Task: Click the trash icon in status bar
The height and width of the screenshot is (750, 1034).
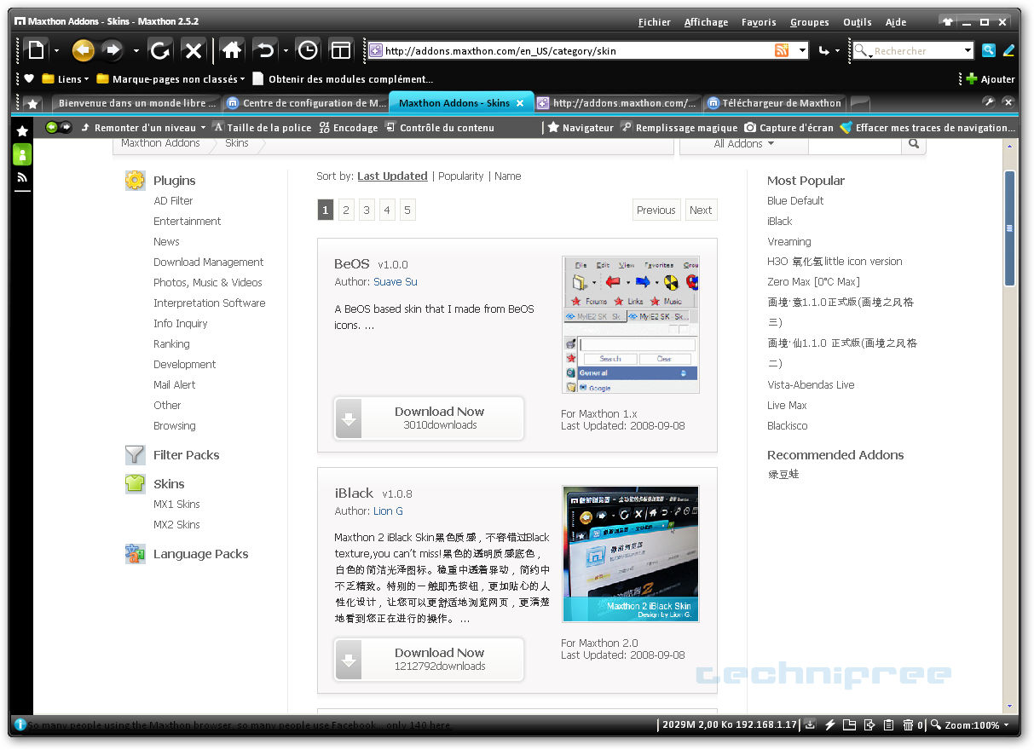Action: [x=908, y=725]
